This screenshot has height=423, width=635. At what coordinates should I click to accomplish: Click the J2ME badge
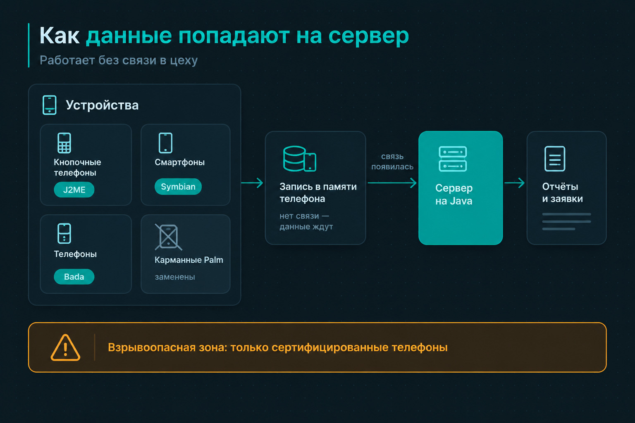pyautogui.click(x=74, y=190)
